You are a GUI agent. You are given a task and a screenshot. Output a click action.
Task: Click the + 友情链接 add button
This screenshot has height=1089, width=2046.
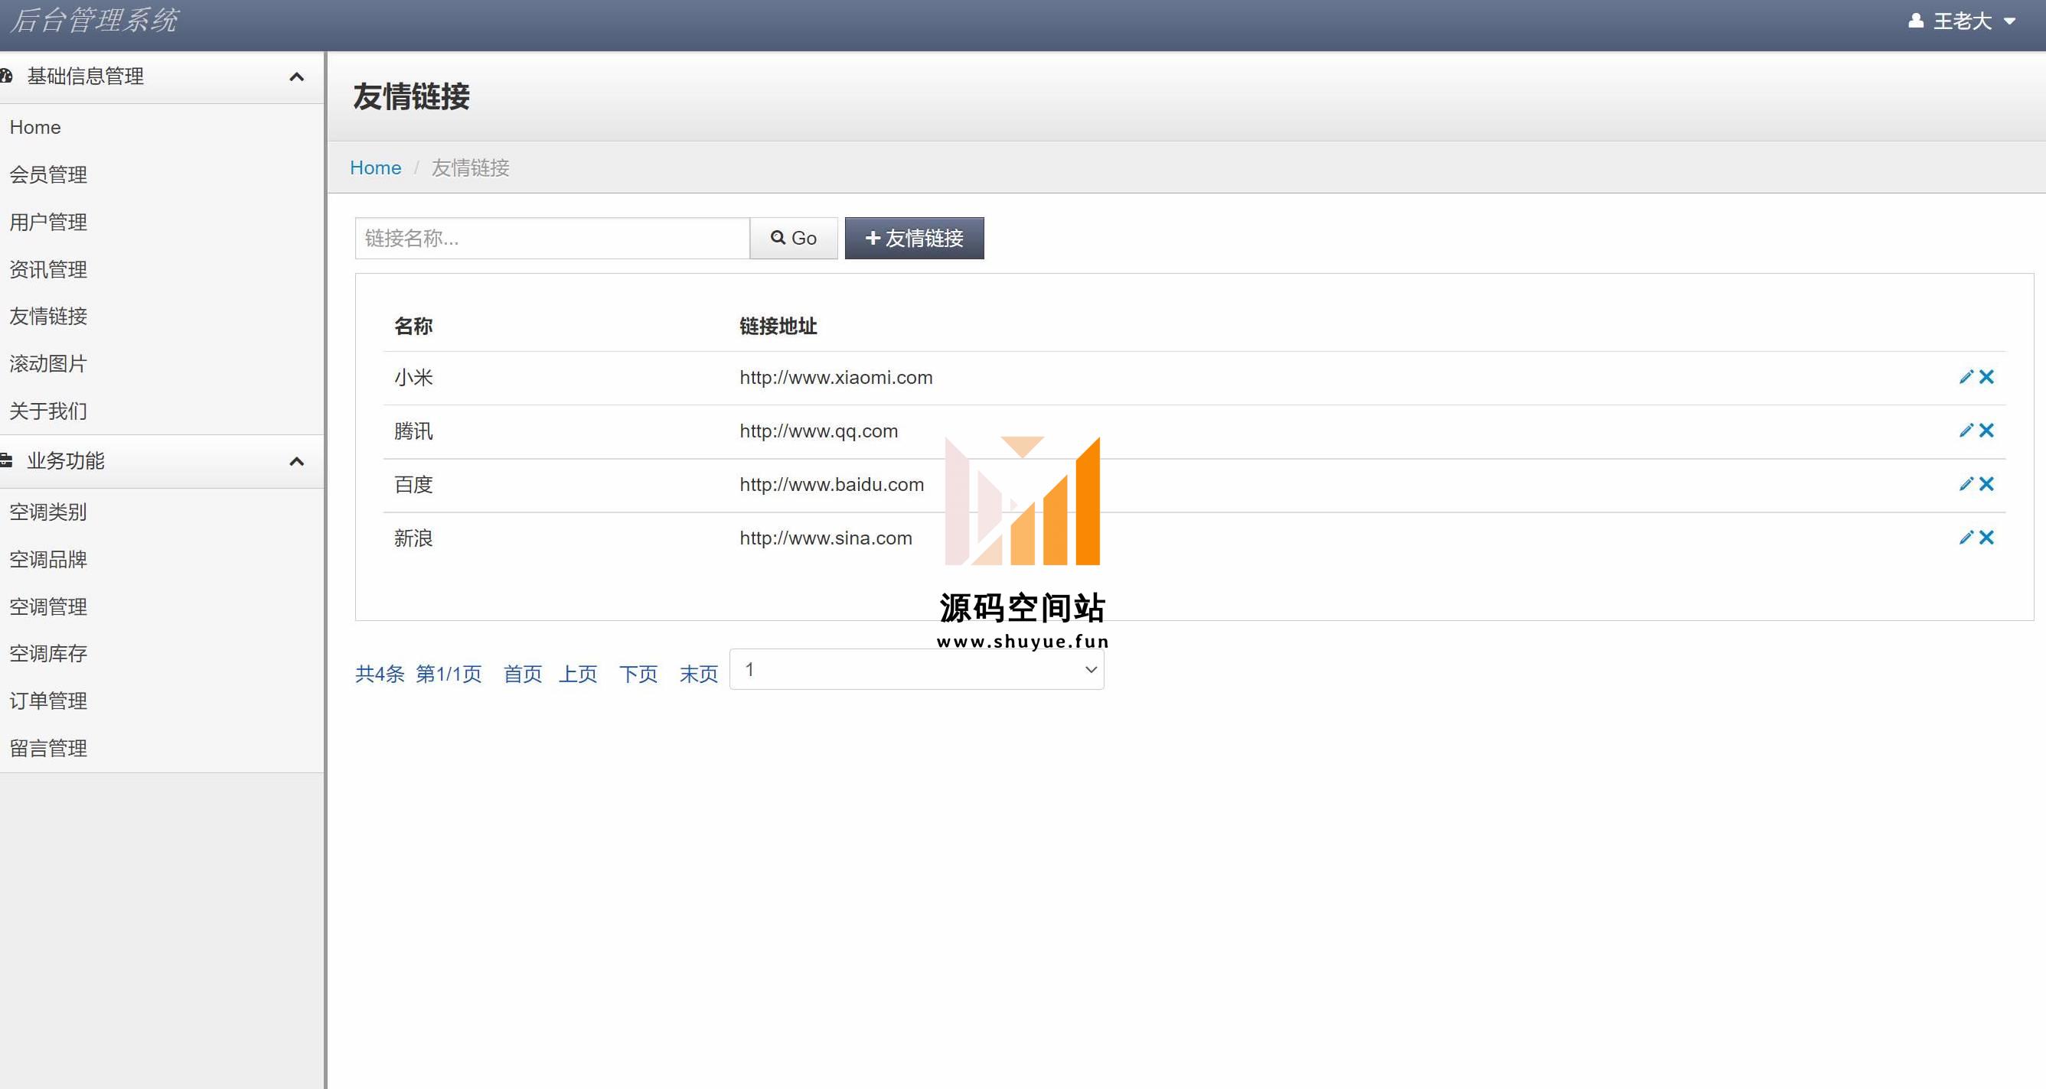tap(914, 238)
